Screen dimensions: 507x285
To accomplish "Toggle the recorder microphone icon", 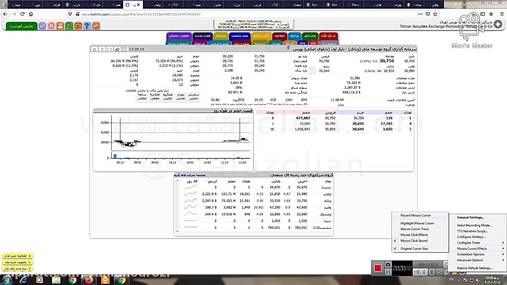I will click(424, 272).
